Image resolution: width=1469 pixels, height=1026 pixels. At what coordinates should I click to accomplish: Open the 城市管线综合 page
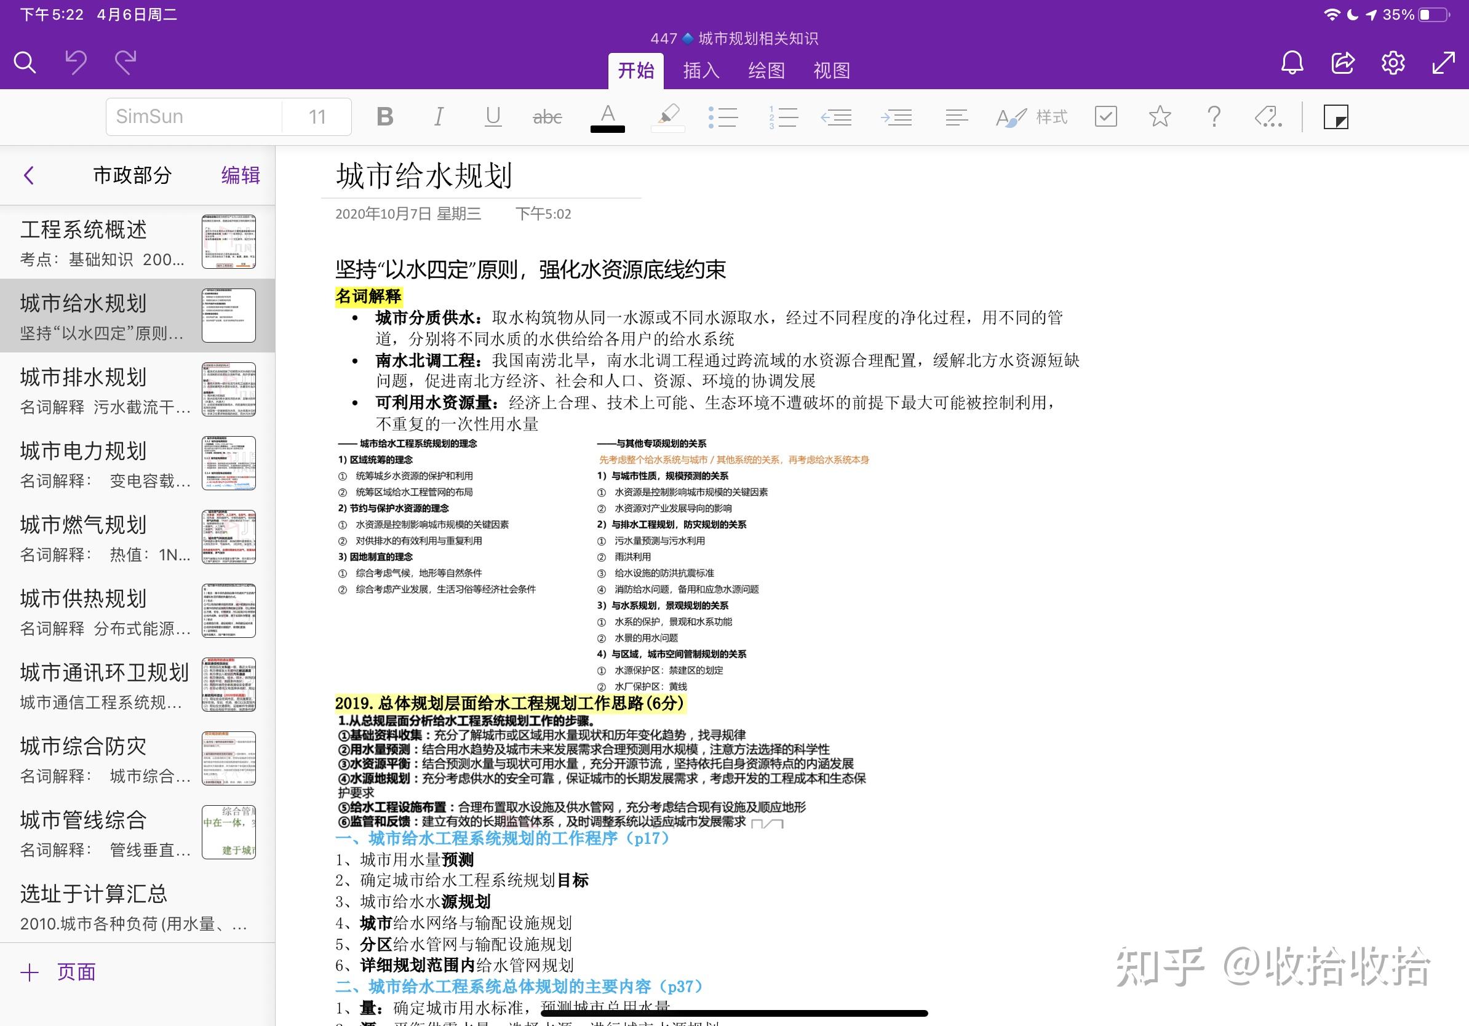(138, 832)
